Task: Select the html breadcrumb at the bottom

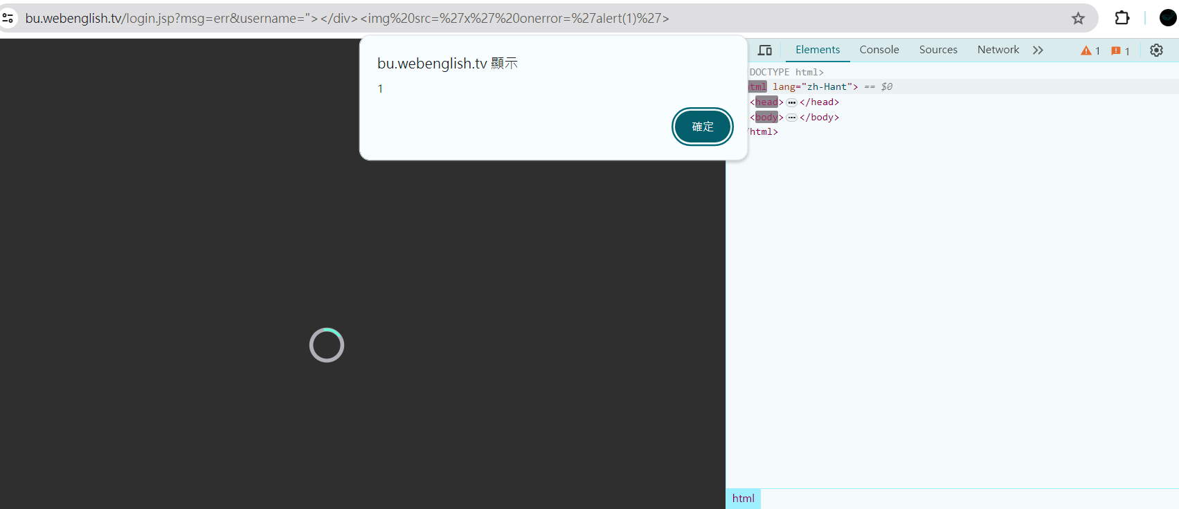Action: point(744,499)
